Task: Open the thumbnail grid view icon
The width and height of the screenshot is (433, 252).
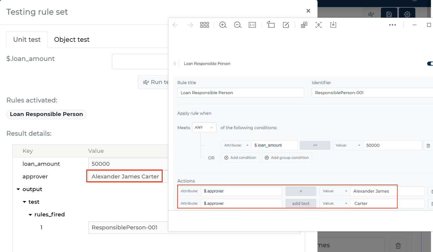Action: click(204, 25)
